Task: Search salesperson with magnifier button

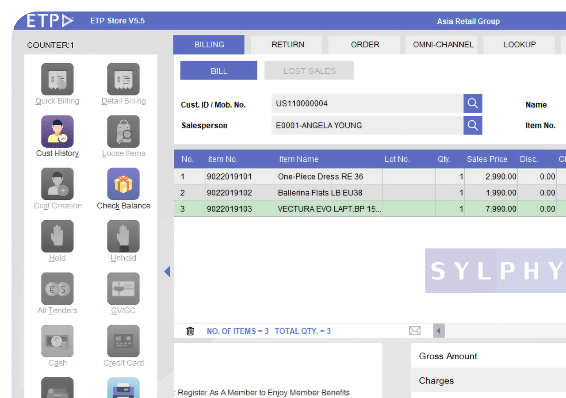Action: coord(473,126)
